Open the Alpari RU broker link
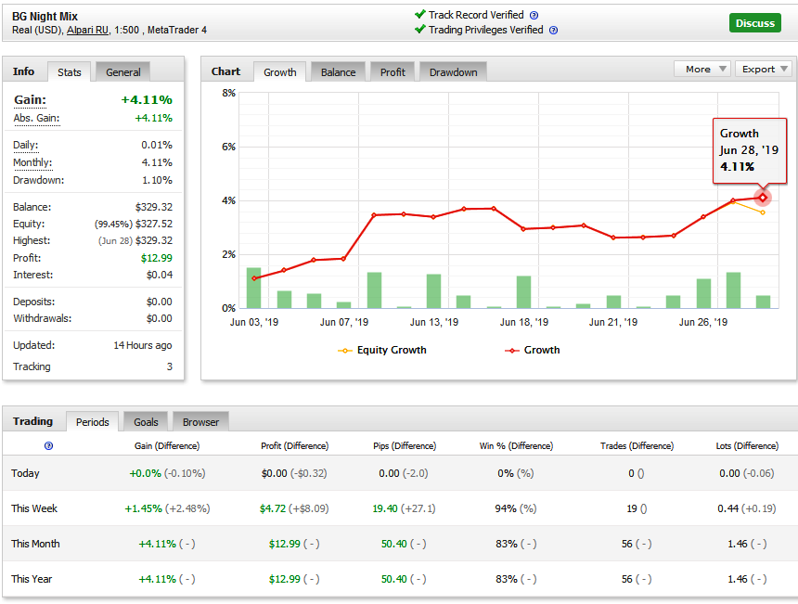This screenshot has width=798, height=604. (87, 30)
